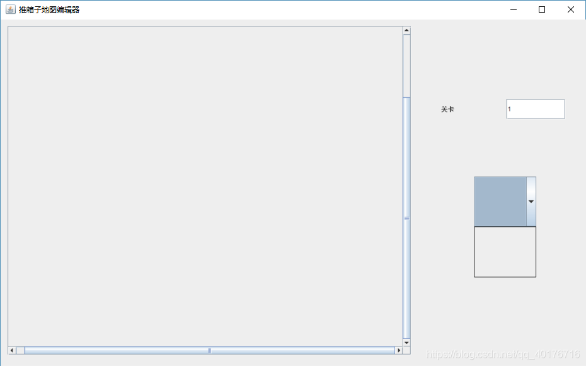
Task: Minimize the 推箱子地图编辑器 window
Action: tap(514, 9)
